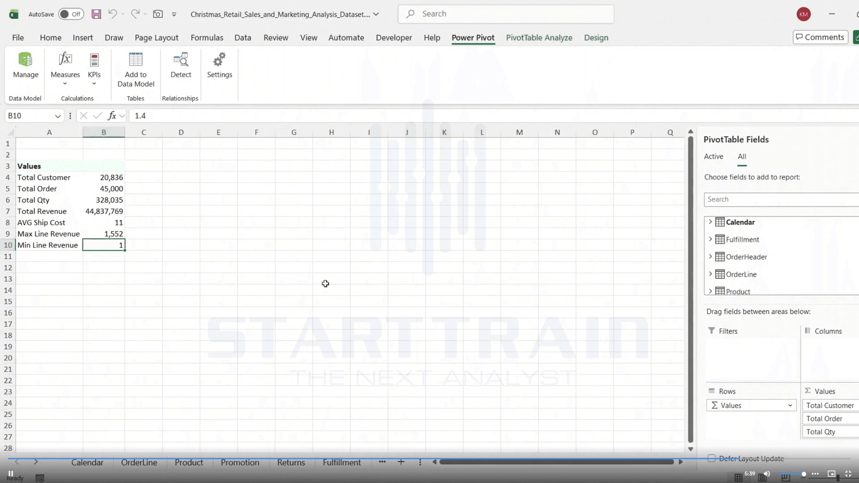Click the PivotTable Fields search box
Viewport: 859px width, 483px height.
pos(781,199)
